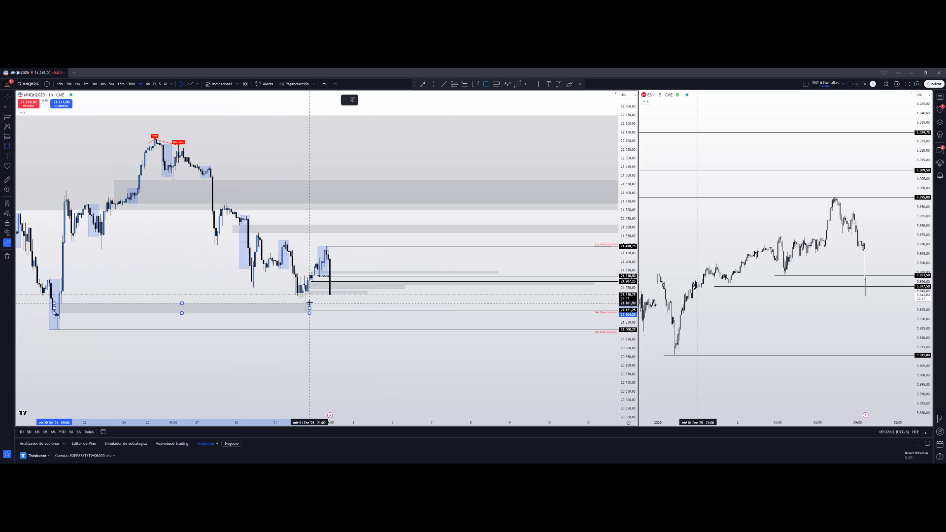946x532 pixels.
Task: Open Simulador de estrategias tab
Action: 126,444
